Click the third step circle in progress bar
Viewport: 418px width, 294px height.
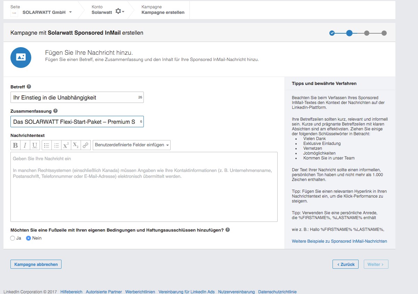[x=367, y=33]
